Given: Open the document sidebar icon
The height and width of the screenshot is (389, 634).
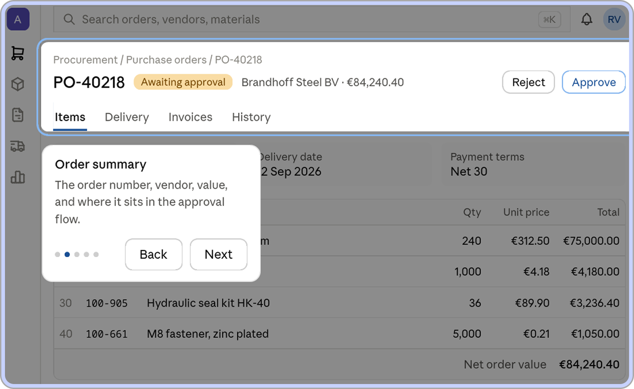Looking at the screenshot, I should click(x=18, y=115).
